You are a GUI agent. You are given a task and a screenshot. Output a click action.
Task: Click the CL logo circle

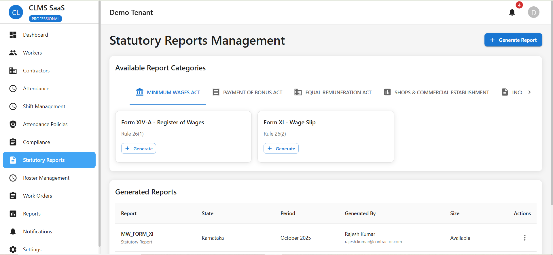point(16,12)
